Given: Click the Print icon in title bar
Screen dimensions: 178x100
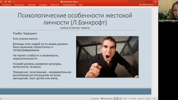Looking at the screenshot, I should [9, 2].
